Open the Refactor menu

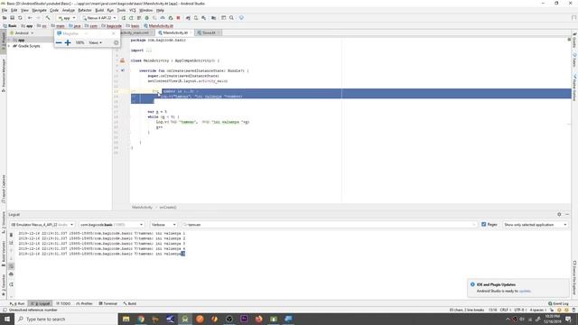pos(84,10)
